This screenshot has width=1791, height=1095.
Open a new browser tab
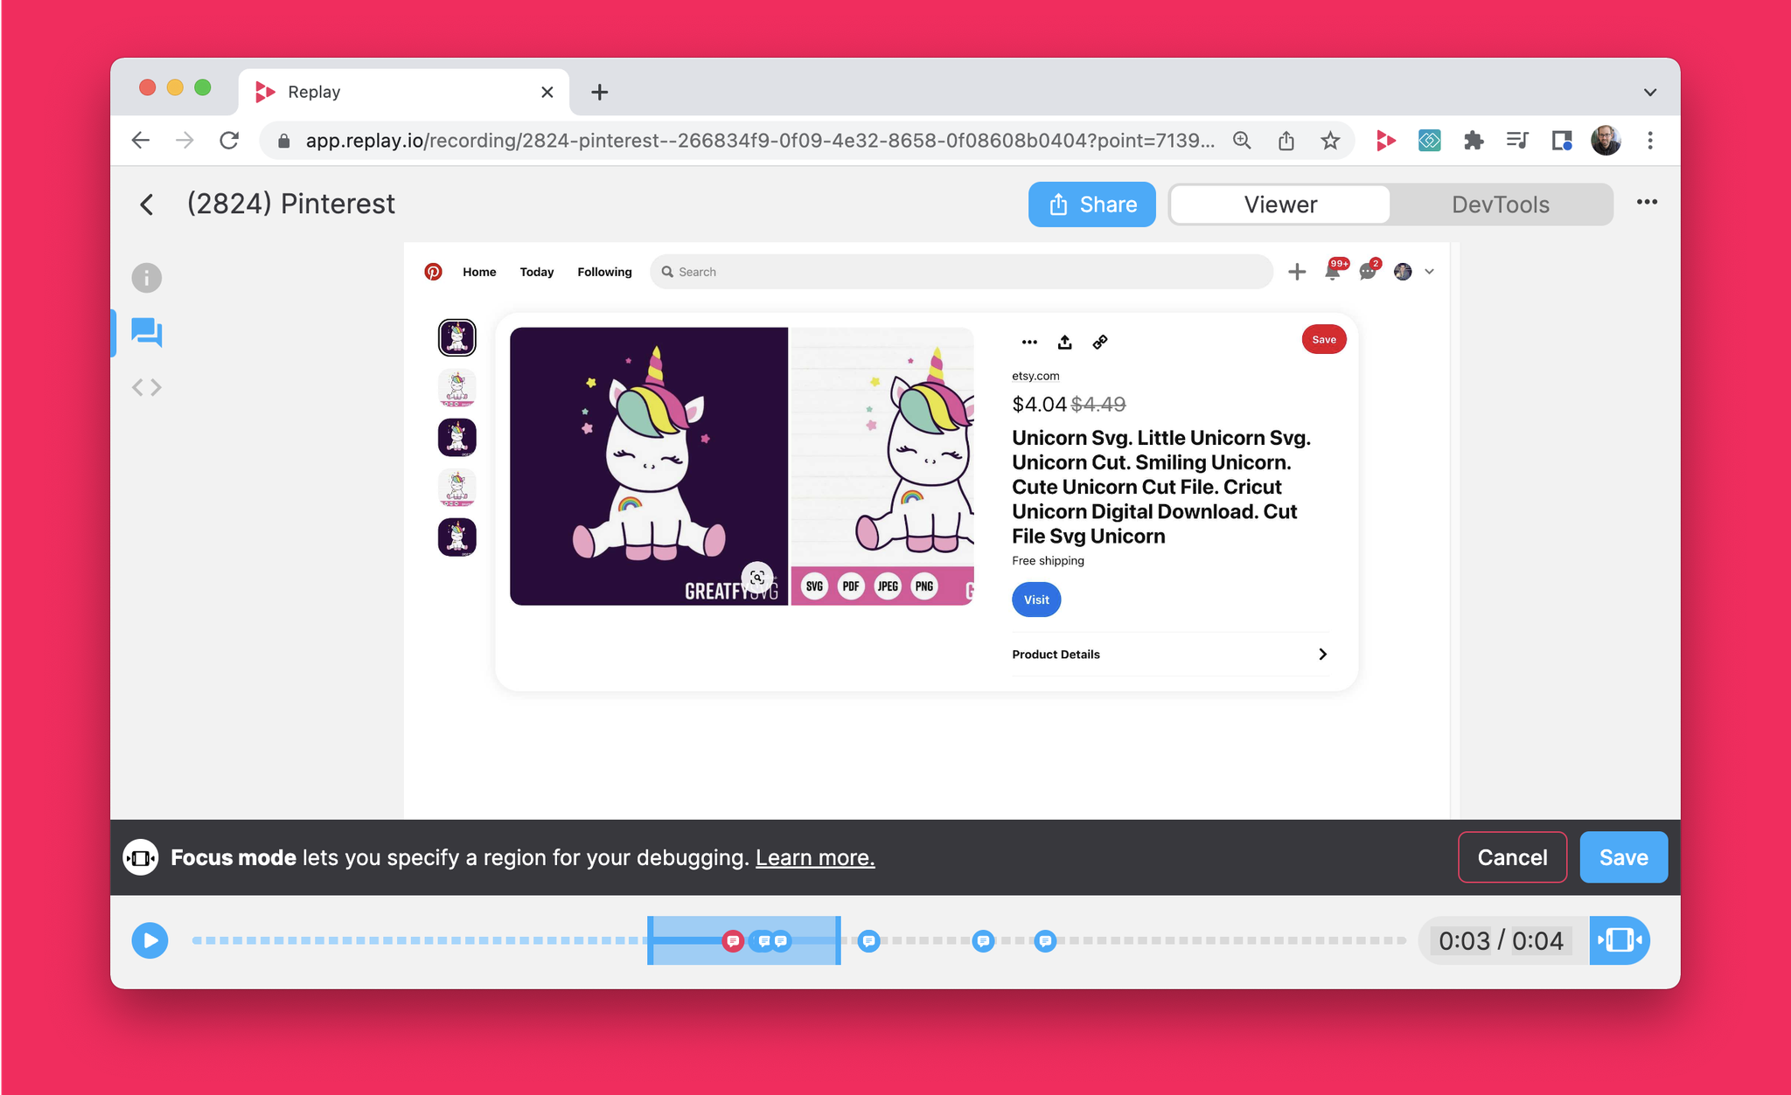(x=599, y=92)
